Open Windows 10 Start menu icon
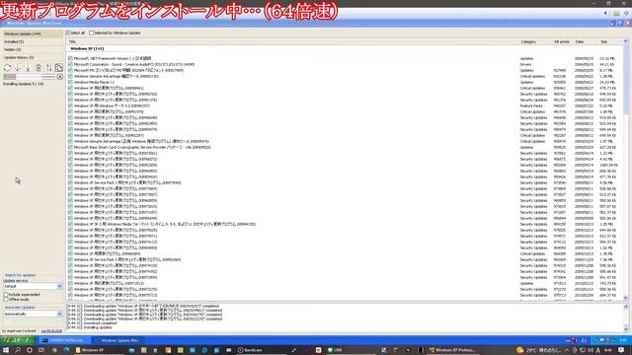Screen dimensions: 632x355 click(x=6, y=350)
